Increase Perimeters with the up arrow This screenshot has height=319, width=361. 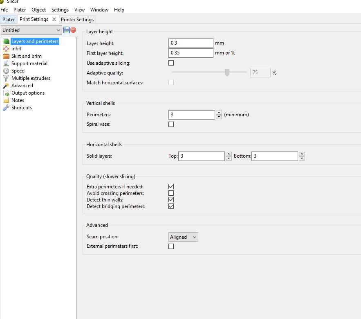tap(219, 113)
